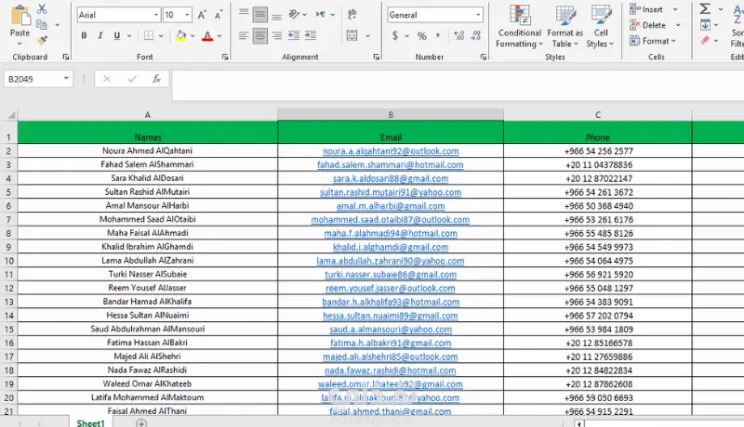The image size is (744, 427).
Task: Click the Fill down arrow icon
Action: (705, 25)
